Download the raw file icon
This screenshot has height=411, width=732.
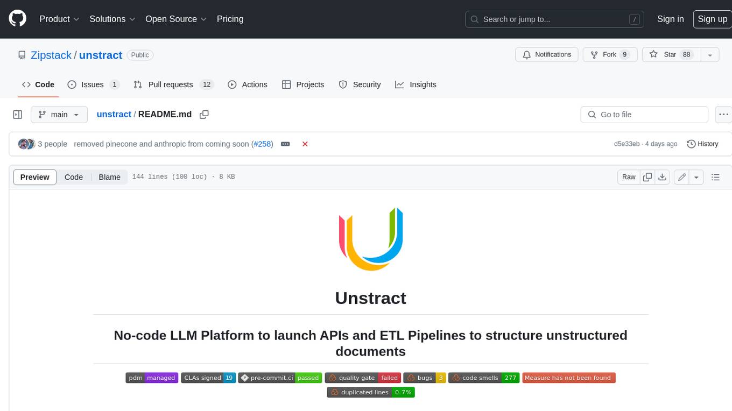(663, 177)
